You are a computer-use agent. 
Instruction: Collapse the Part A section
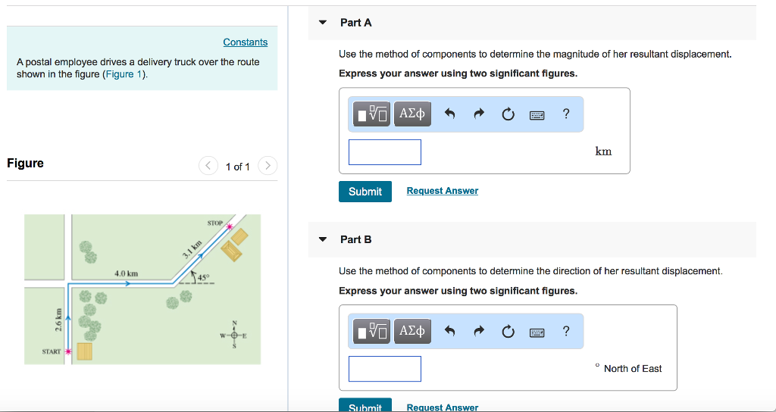(323, 22)
